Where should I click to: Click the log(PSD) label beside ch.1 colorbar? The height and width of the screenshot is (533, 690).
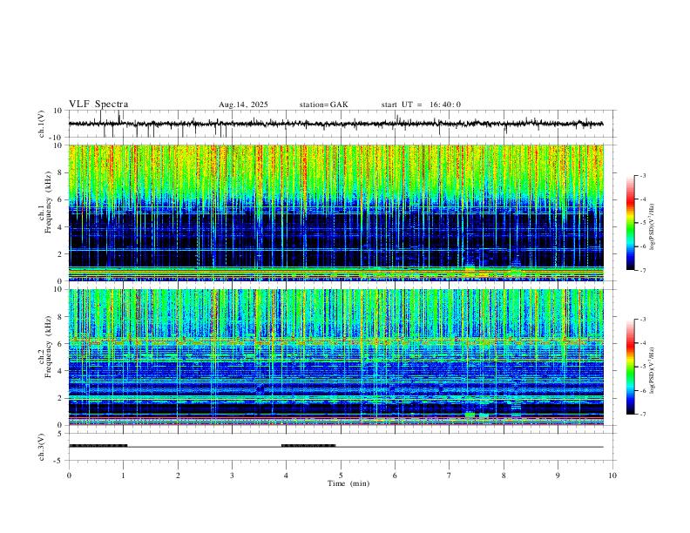652,227
